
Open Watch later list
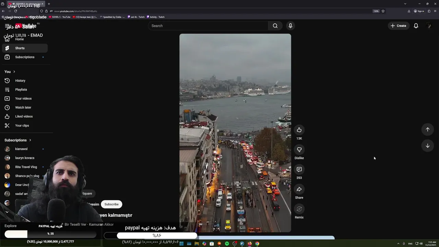[x=25, y=107]
